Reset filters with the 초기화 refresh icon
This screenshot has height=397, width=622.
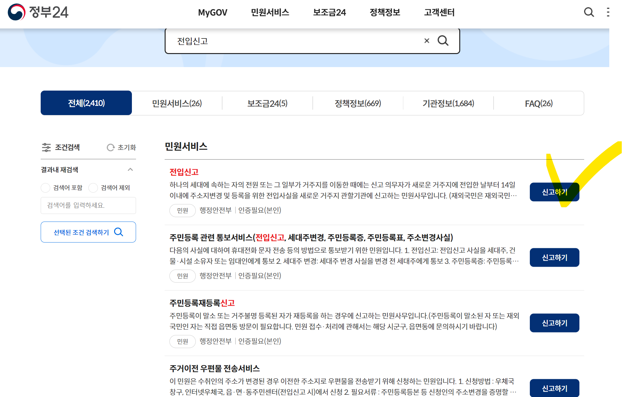click(x=111, y=147)
